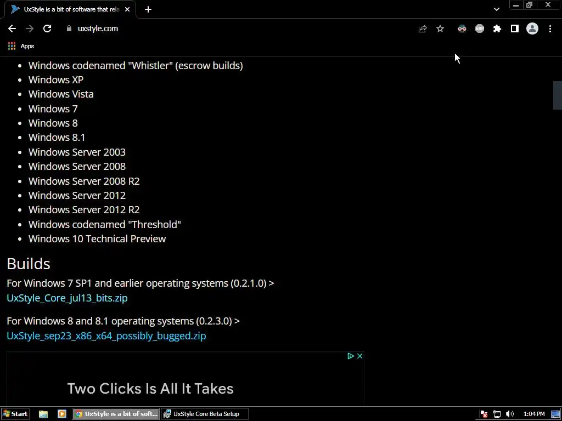Switch to UxStyle Core Beta Setup window
This screenshot has height=421, width=562.
coord(205,414)
